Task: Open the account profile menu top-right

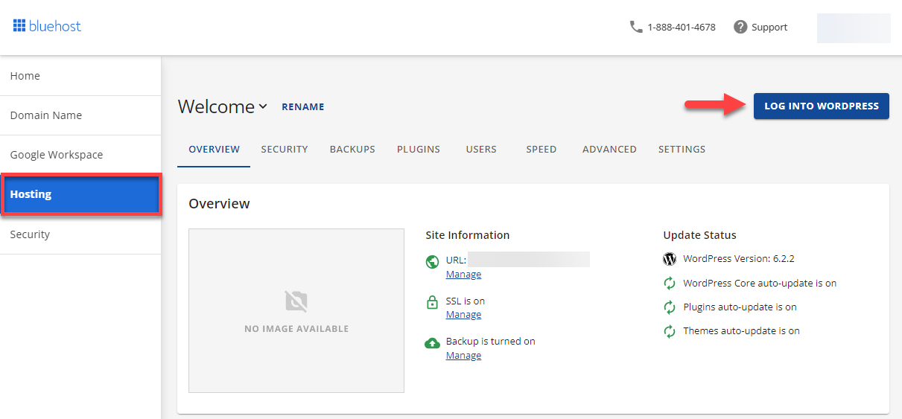Action: pos(853,28)
